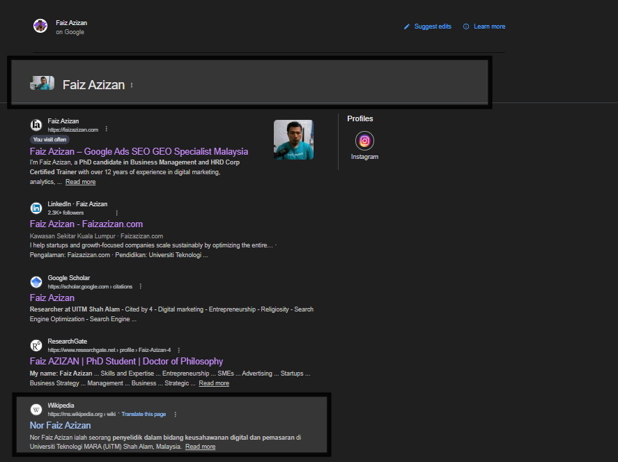Click the avatar next to 'on Google' header
The image size is (618, 462).
click(x=40, y=26)
